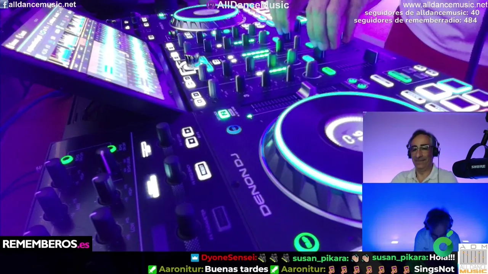Screen dimensions: 488x274
Task: Click the sword badge before 'Aaronitur: Buenas tardes'
Action: 152,269
